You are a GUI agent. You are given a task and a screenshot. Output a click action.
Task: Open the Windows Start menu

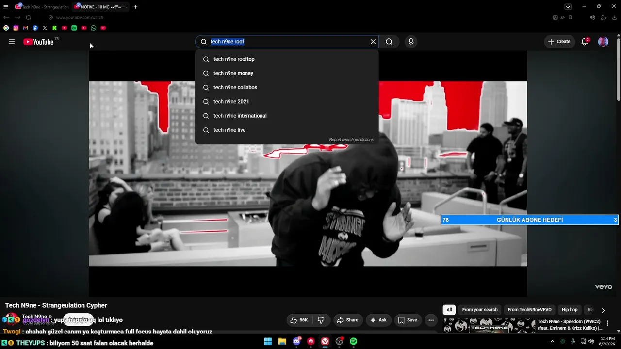[x=268, y=342]
